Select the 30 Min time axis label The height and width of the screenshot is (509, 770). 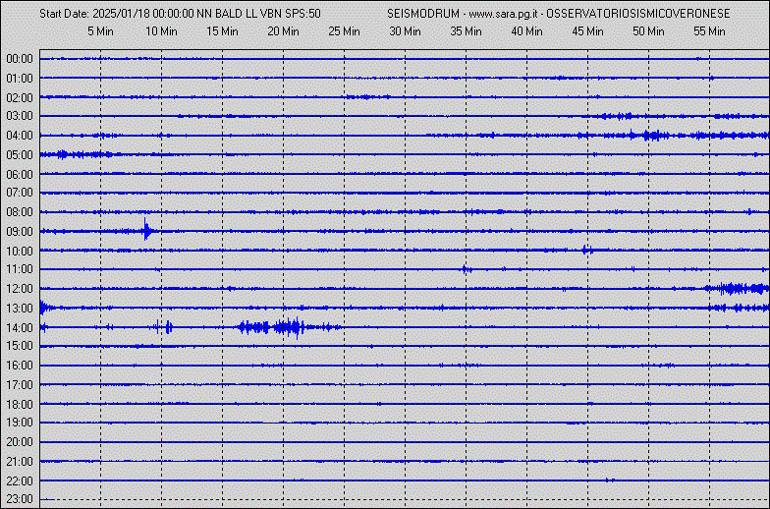405,31
